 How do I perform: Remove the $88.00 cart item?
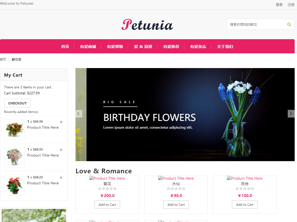tap(61, 150)
